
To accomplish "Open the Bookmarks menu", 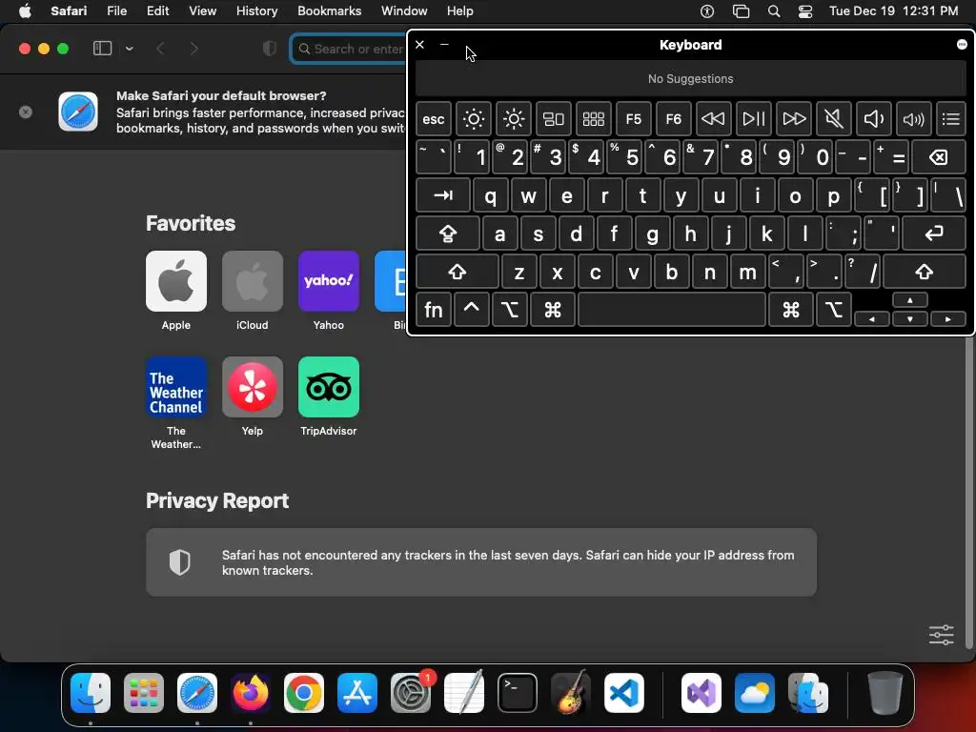I will [x=329, y=10].
